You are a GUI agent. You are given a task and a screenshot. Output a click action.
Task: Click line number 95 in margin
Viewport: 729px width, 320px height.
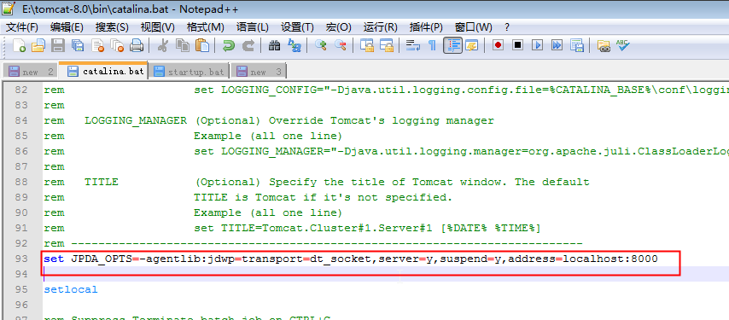click(x=22, y=289)
